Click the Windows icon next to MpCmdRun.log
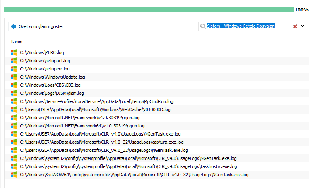 coord(14,101)
